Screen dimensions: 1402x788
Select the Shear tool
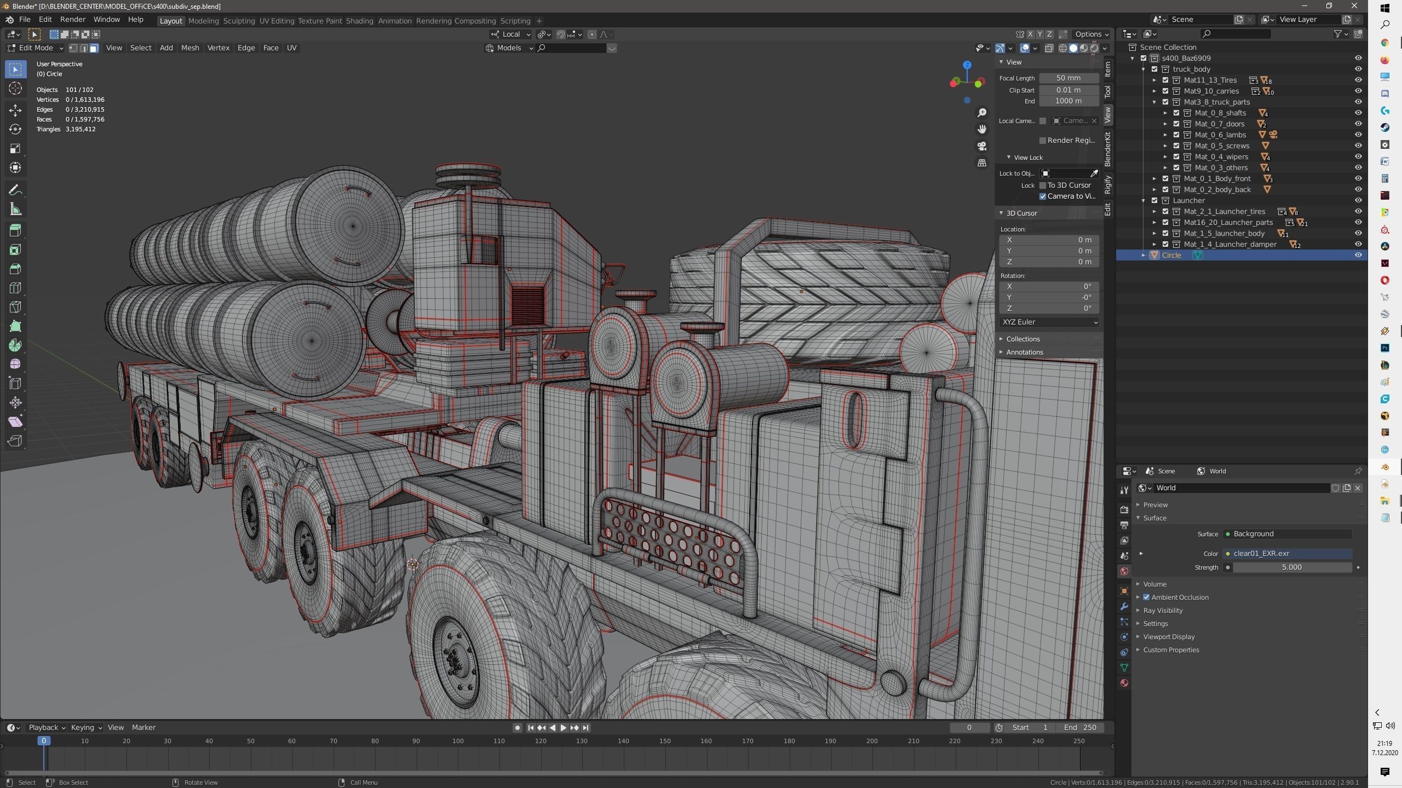(15, 422)
